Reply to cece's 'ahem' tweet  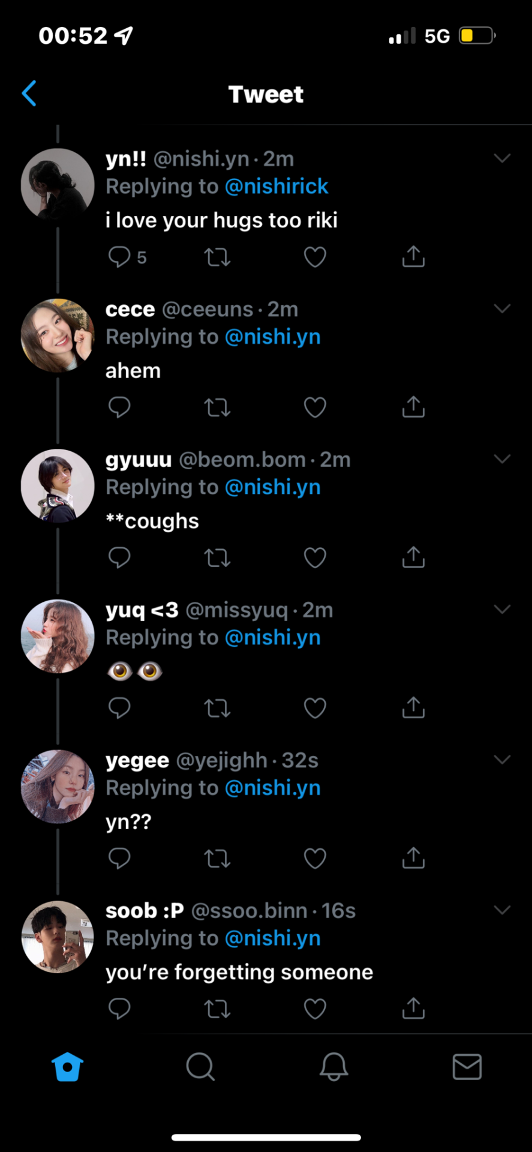[x=119, y=407]
